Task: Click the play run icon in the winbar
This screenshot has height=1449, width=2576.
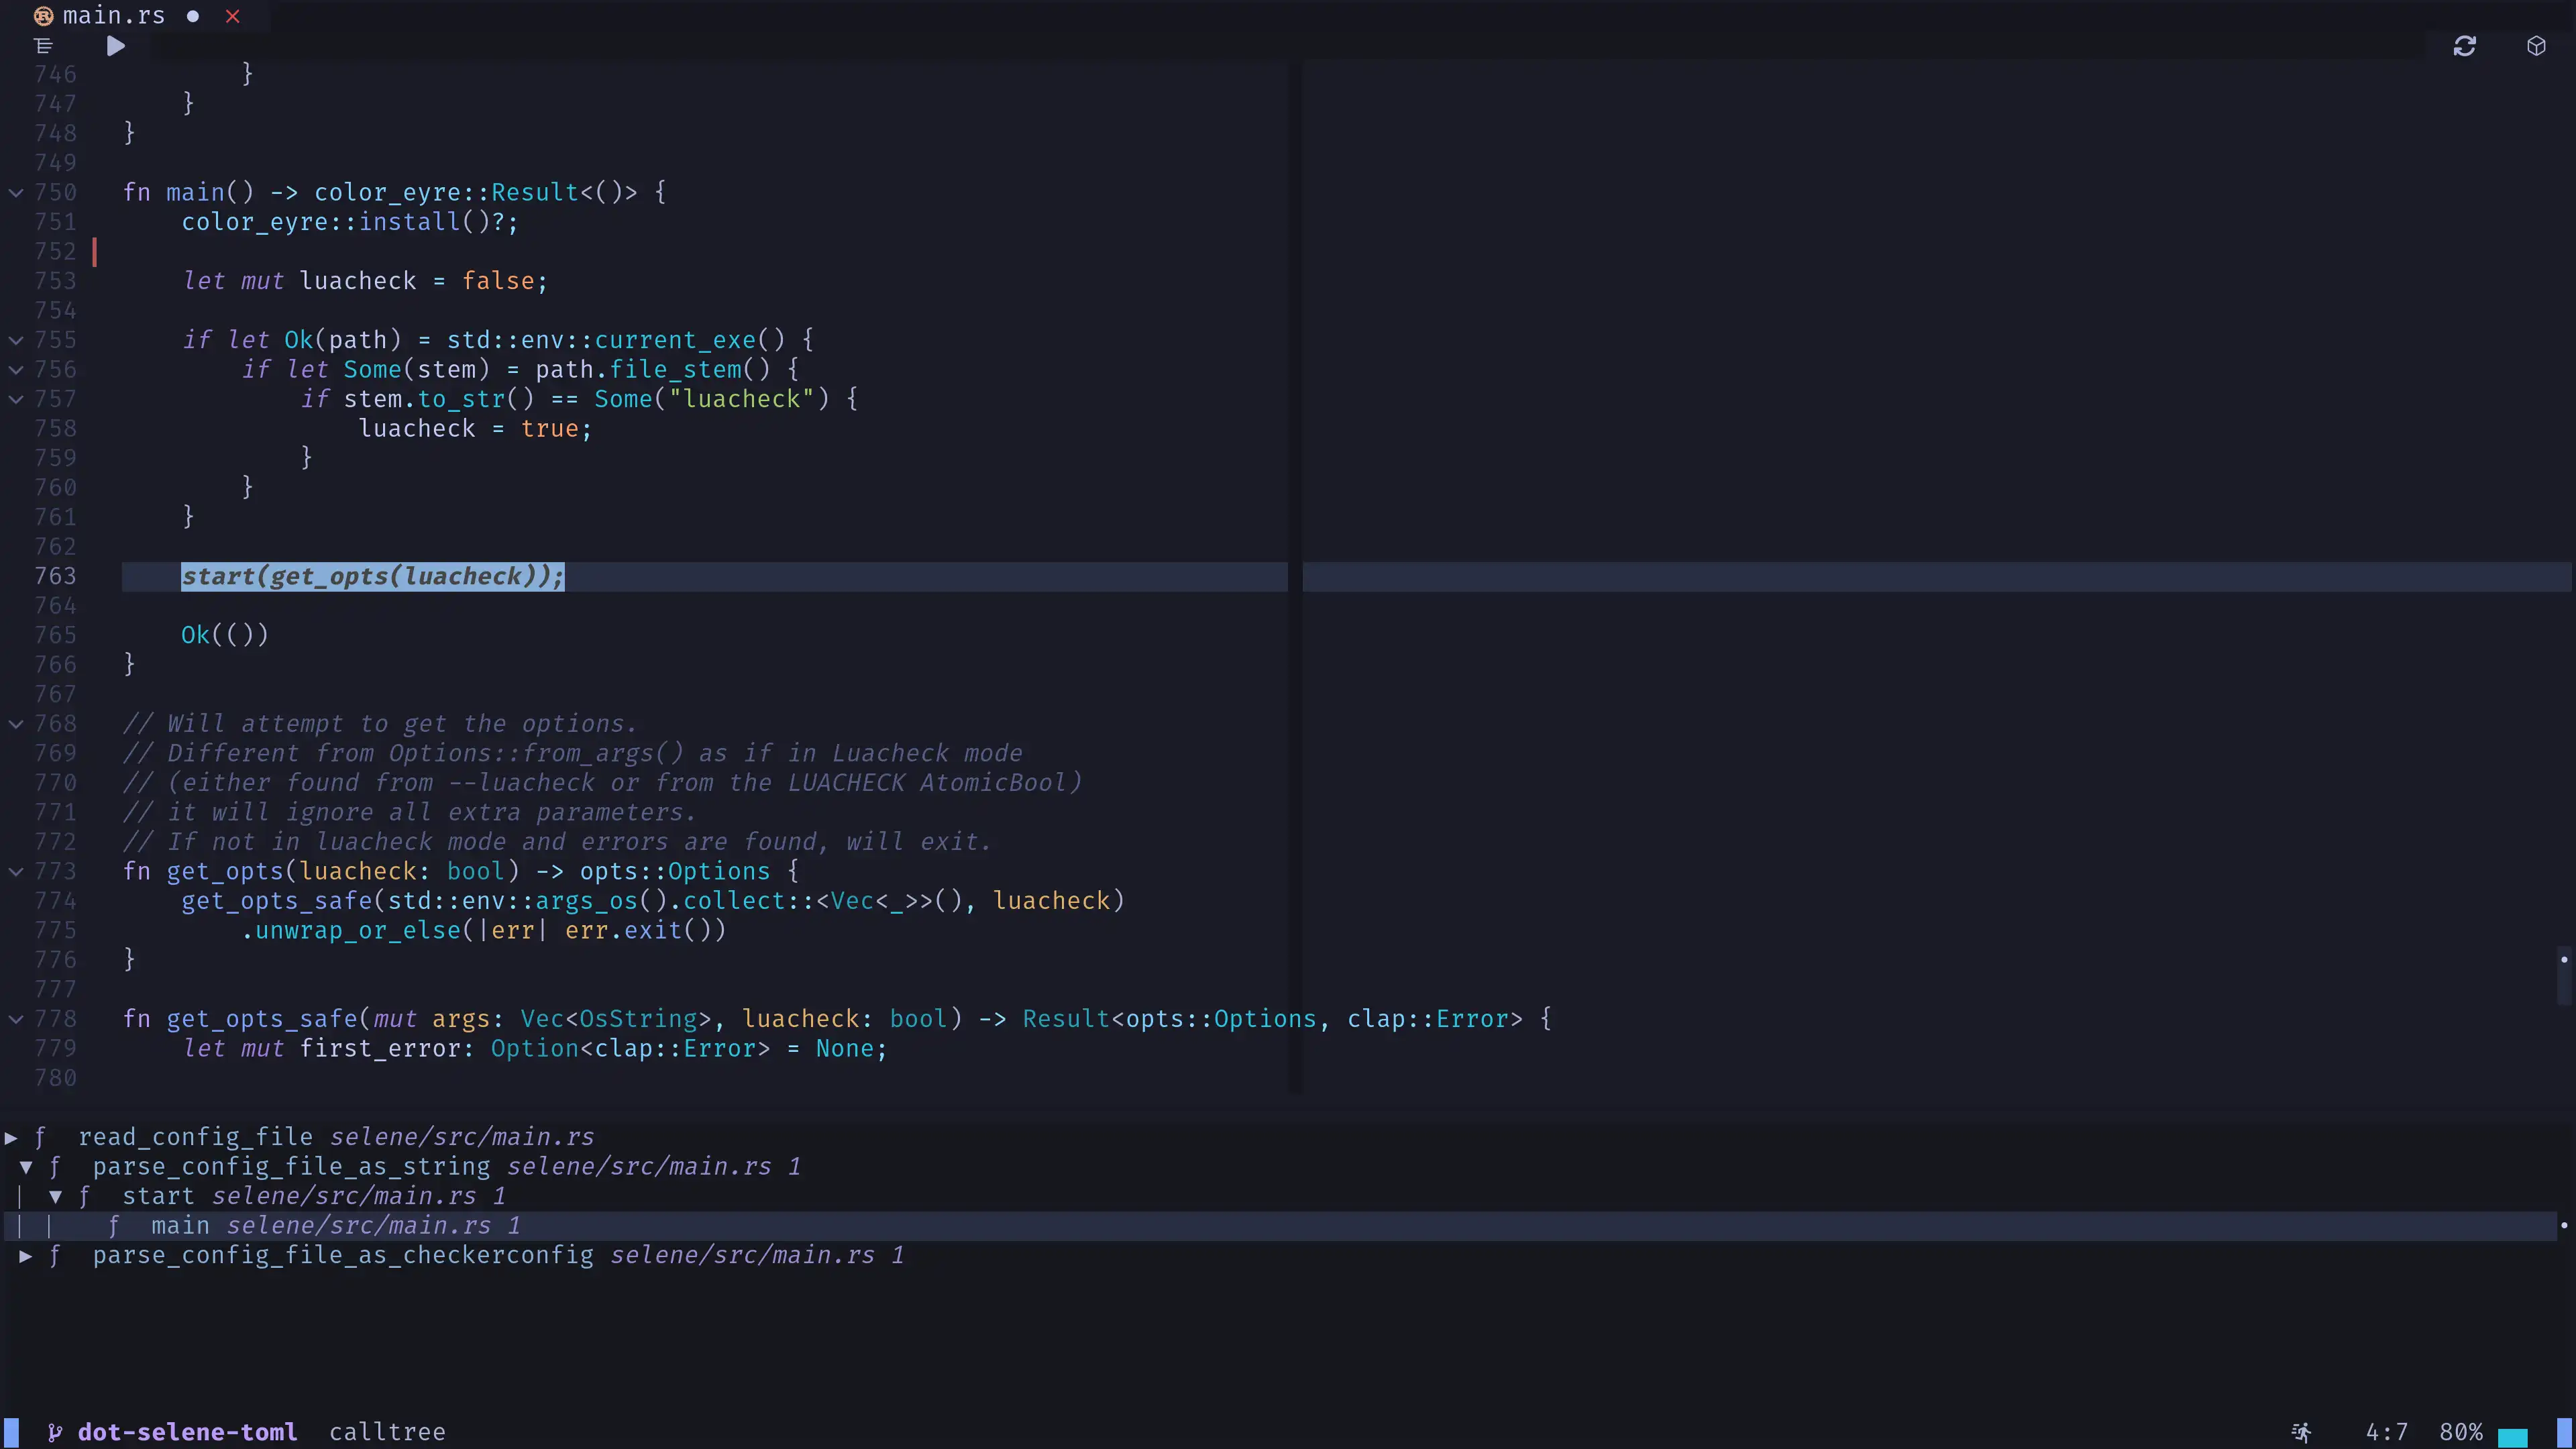Action: [116, 46]
